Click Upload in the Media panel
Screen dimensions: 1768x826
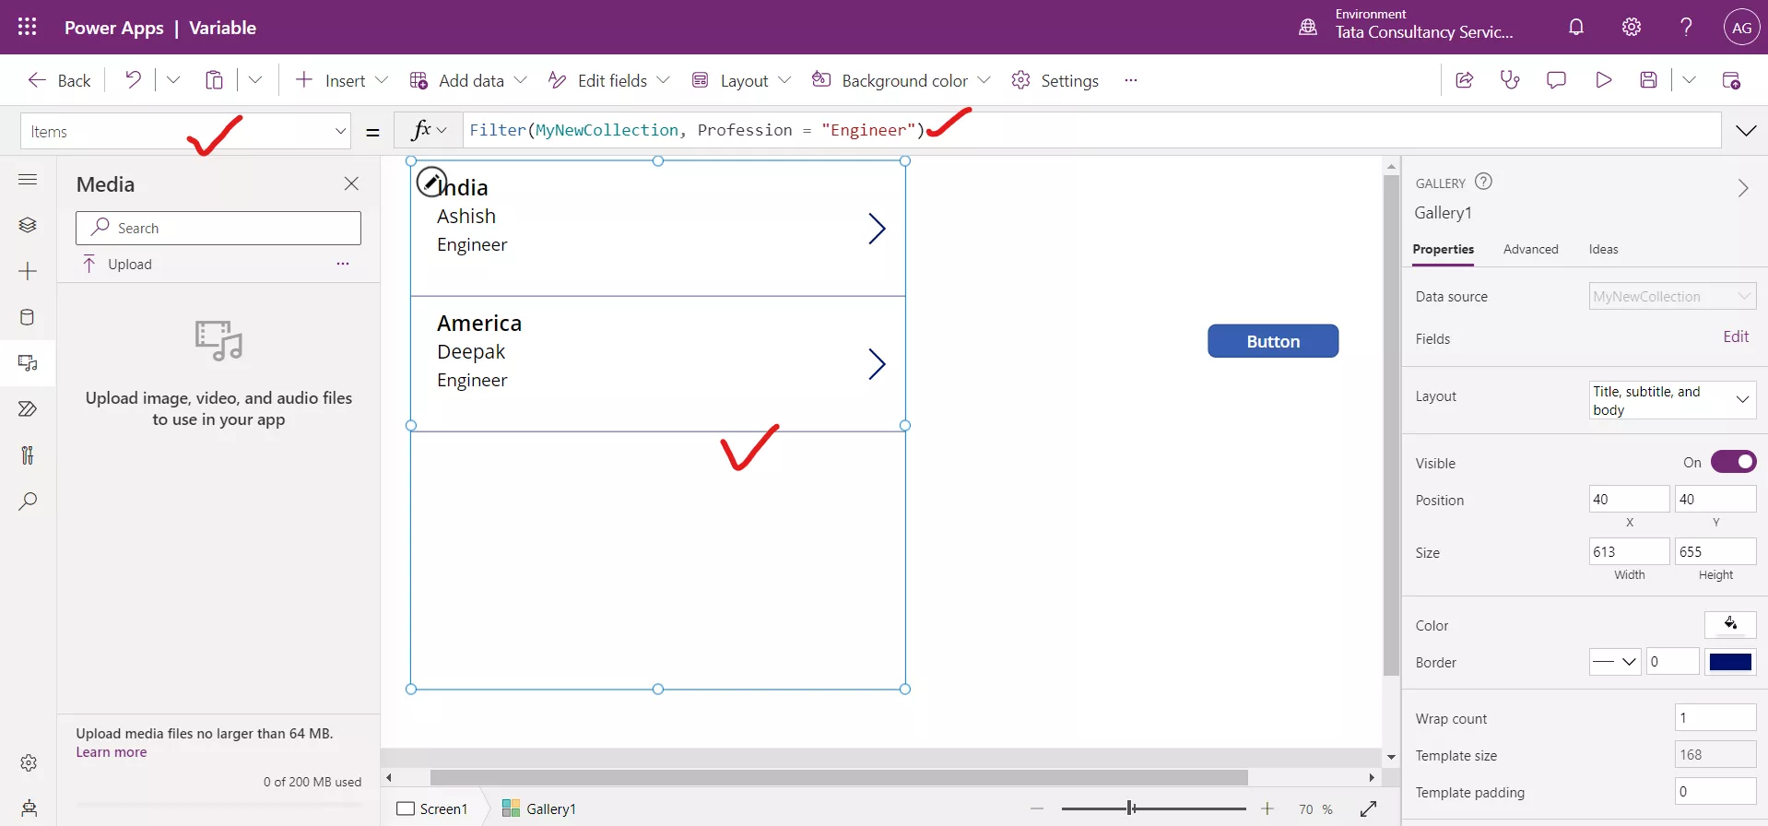[117, 265]
